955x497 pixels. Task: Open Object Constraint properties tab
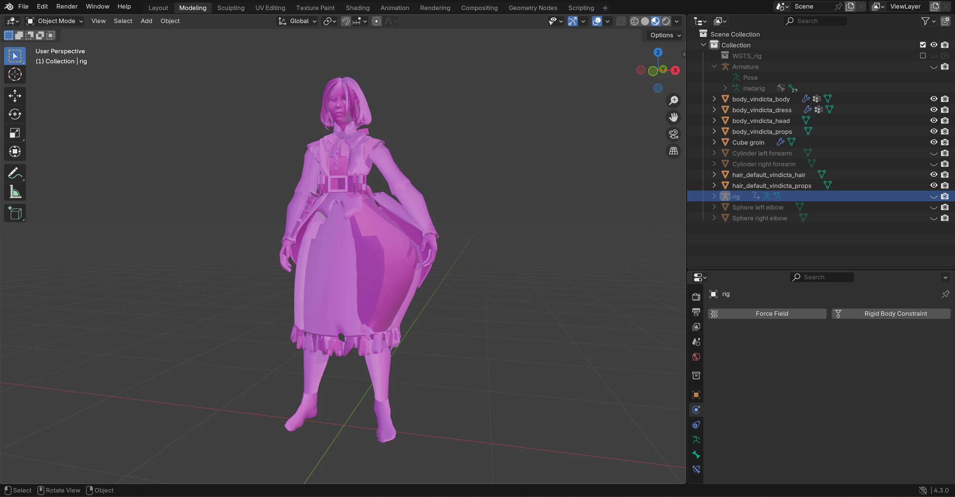click(696, 425)
